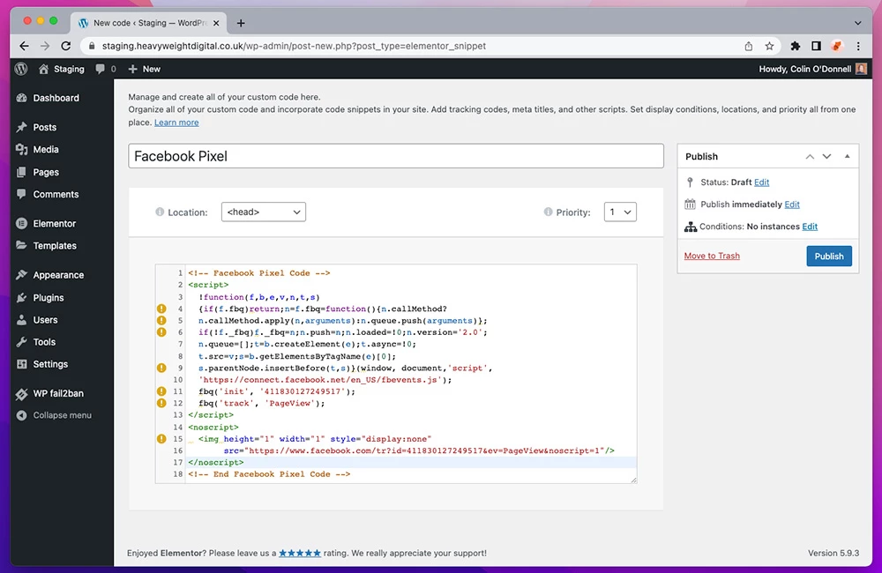Click the Move to Trash link
Viewport: 882px width, 573px height.
(712, 256)
